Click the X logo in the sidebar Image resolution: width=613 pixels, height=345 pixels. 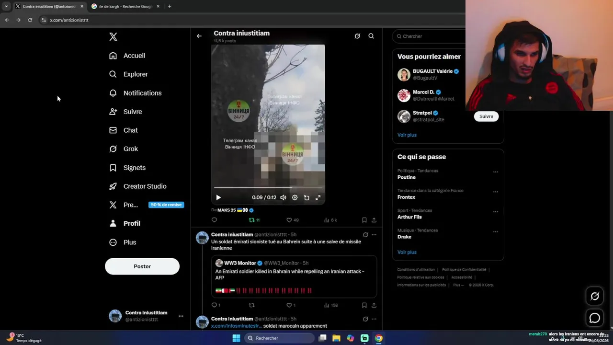[x=113, y=37]
